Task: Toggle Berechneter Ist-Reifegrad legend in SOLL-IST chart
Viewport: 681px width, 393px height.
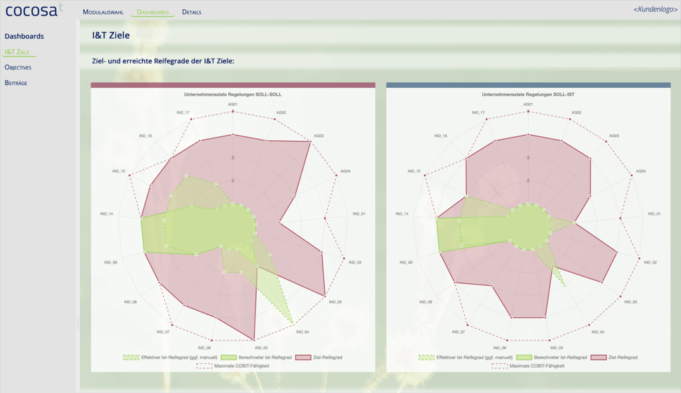Action: pos(551,357)
